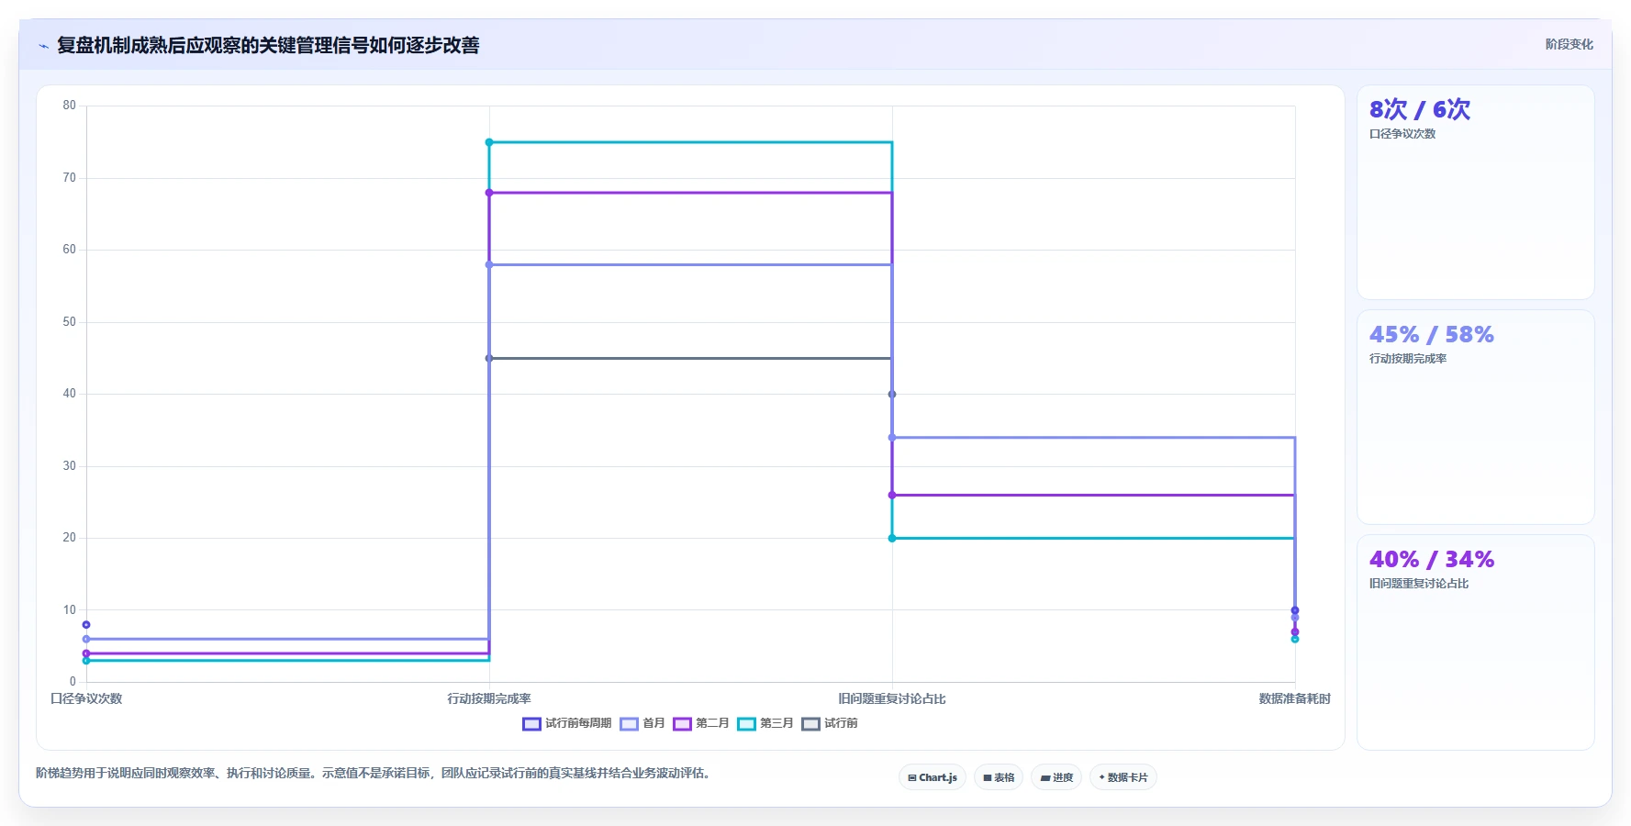Open the 40% / 34% stat card
The height and width of the screenshot is (826, 1631).
pos(1475,642)
